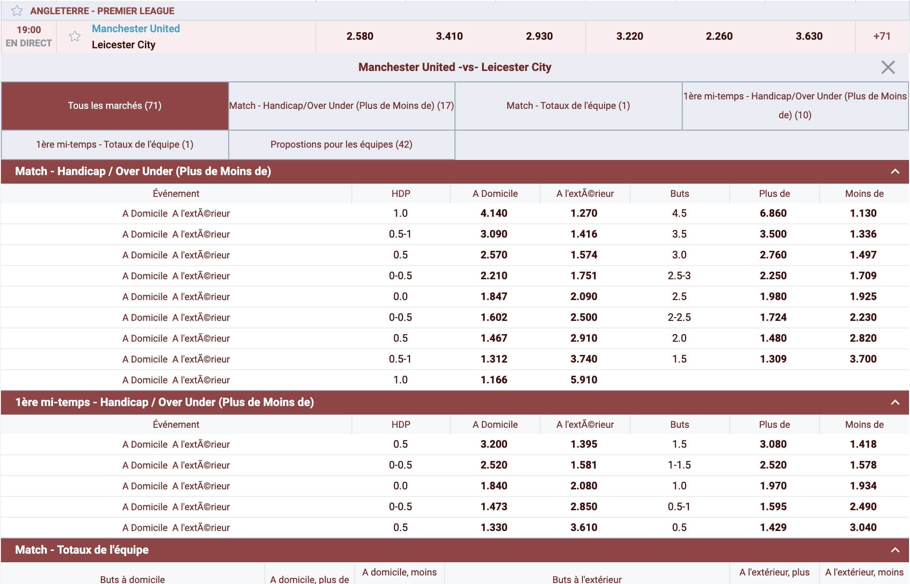Open the Manchester United team link
The height and width of the screenshot is (584, 910).
pyautogui.click(x=136, y=28)
